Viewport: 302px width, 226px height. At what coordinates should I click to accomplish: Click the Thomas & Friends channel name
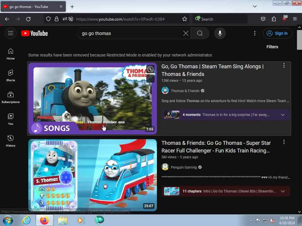[185, 91]
